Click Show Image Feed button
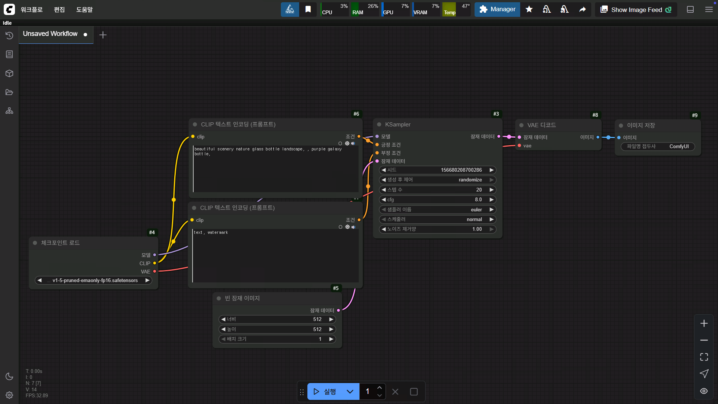This screenshot has height=404, width=718. tap(636, 9)
